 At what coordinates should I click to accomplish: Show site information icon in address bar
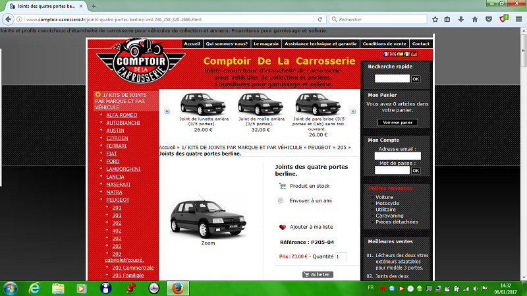20,20
